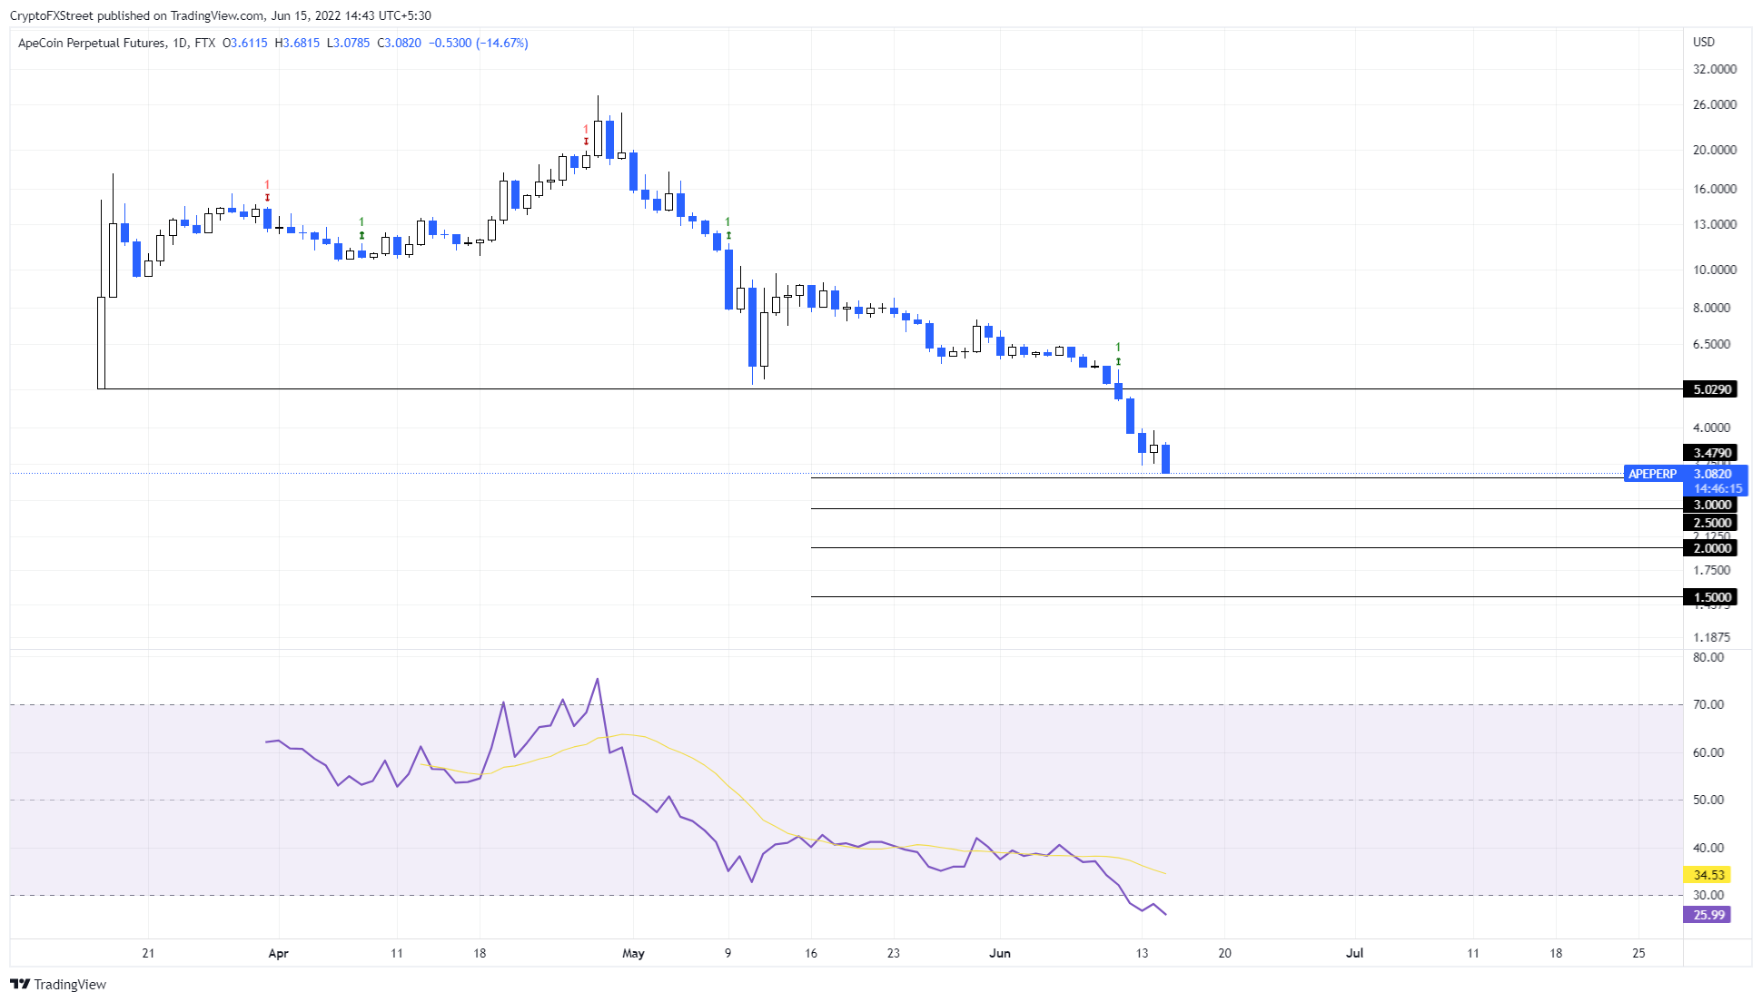Image resolution: width=1762 pixels, height=1002 pixels.
Task: Click the 3.4790 price level label
Action: (x=1710, y=453)
